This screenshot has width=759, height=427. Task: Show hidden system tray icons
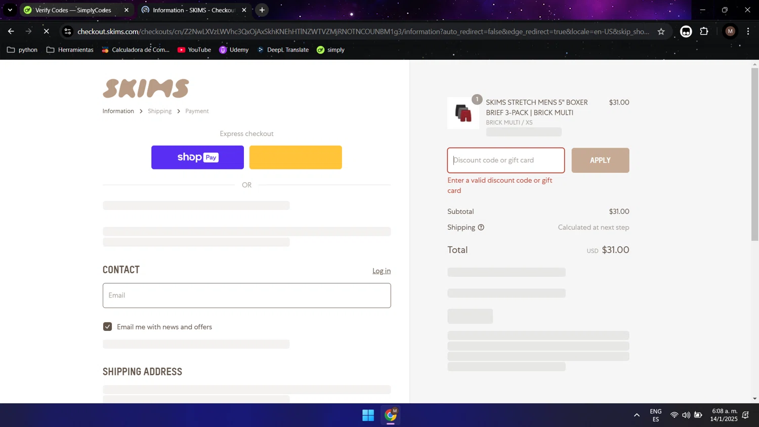[637, 415]
